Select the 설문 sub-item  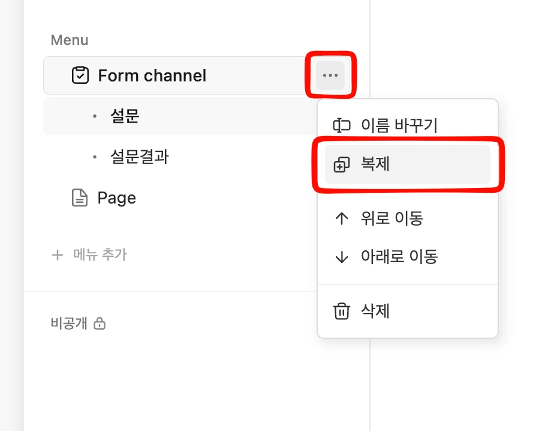(125, 116)
